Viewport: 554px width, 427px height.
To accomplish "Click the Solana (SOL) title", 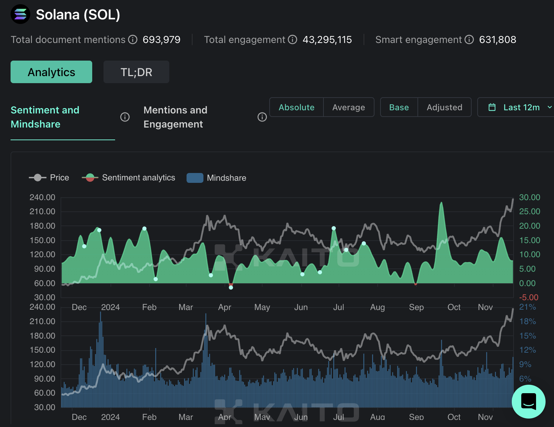I will tap(78, 14).
